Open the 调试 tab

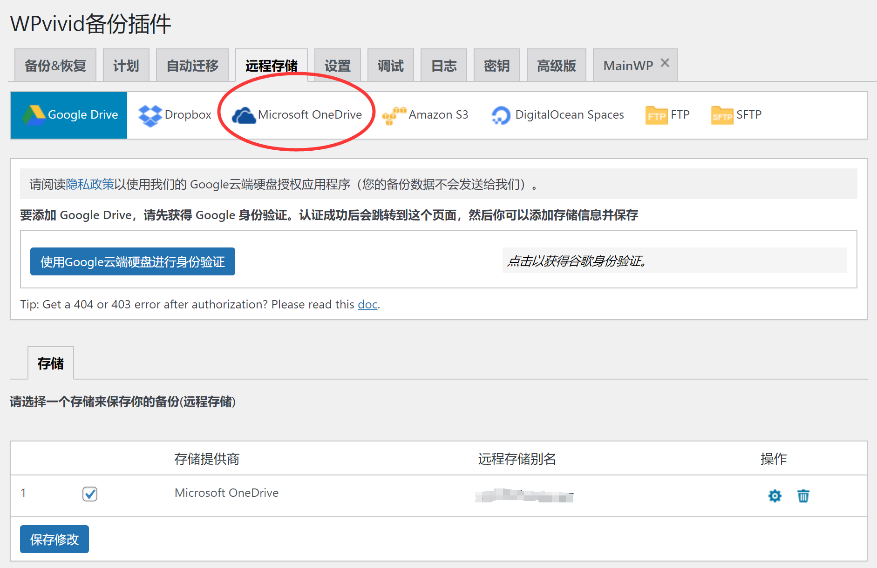tap(391, 65)
